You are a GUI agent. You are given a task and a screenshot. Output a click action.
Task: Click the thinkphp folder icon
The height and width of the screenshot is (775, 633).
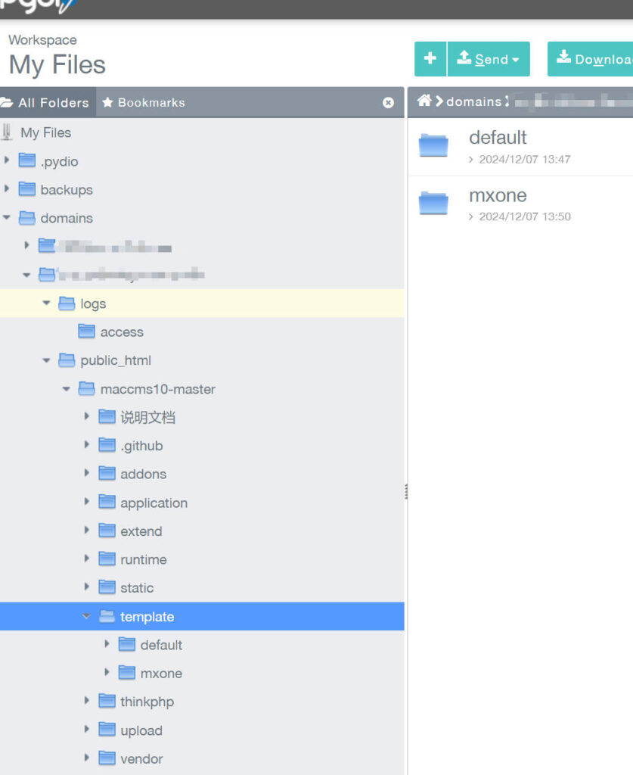[107, 702]
